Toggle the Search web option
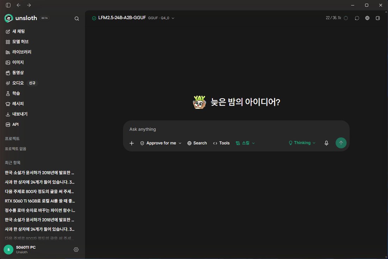The height and width of the screenshot is (259, 388). click(197, 143)
